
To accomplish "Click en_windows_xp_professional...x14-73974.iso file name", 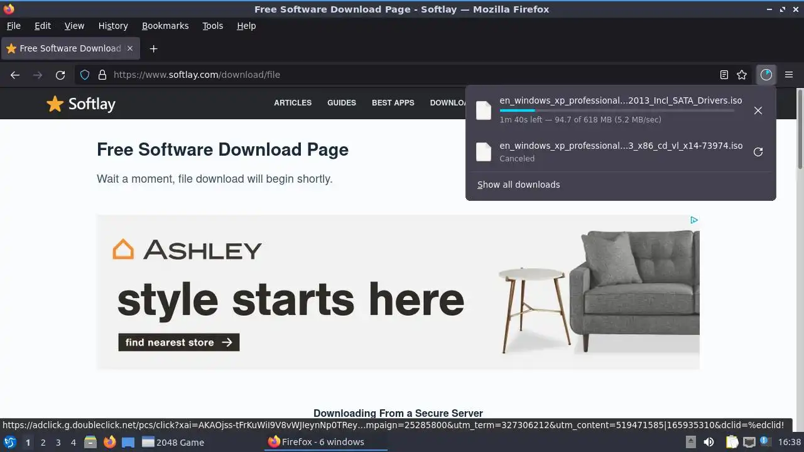I will 621,146.
